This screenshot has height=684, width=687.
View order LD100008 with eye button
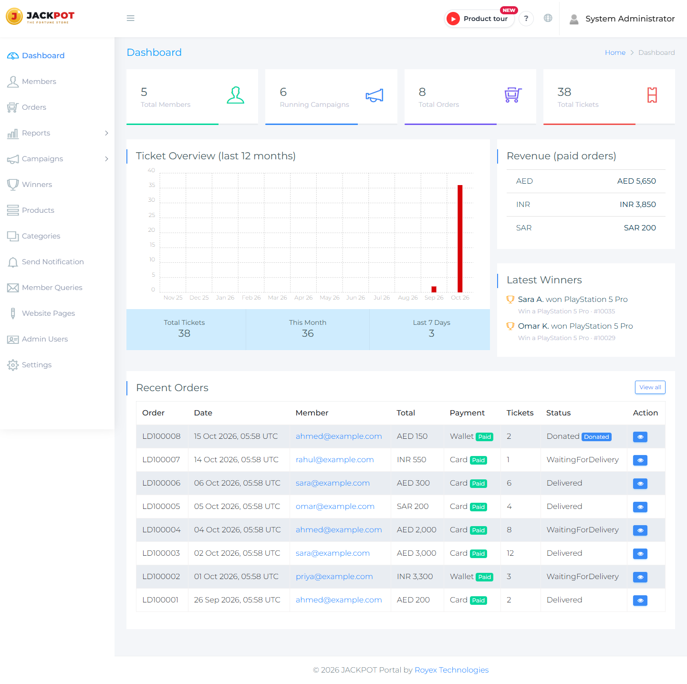click(x=640, y=437)
